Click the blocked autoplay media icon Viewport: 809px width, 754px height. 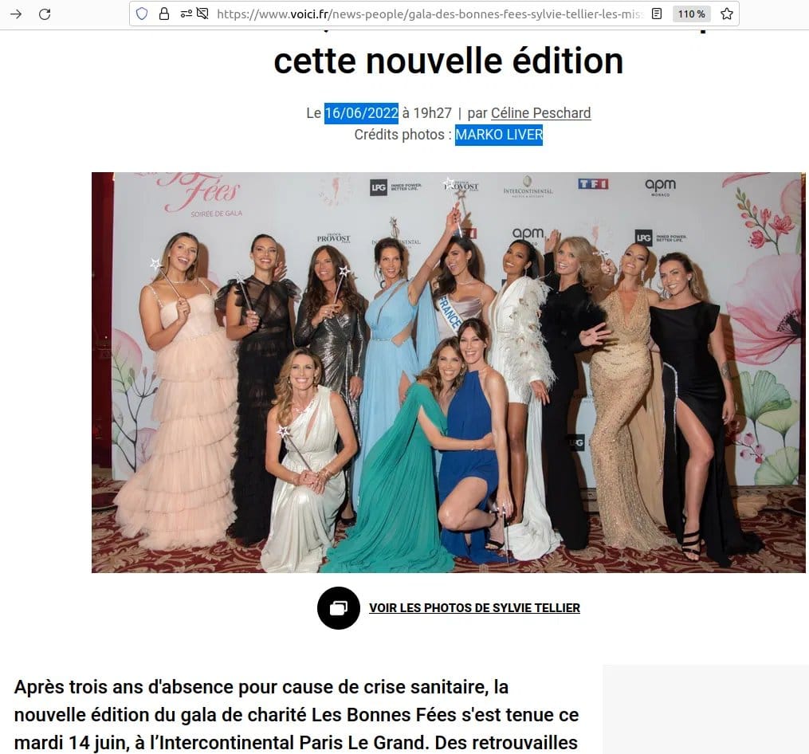(x=202, y=14)
